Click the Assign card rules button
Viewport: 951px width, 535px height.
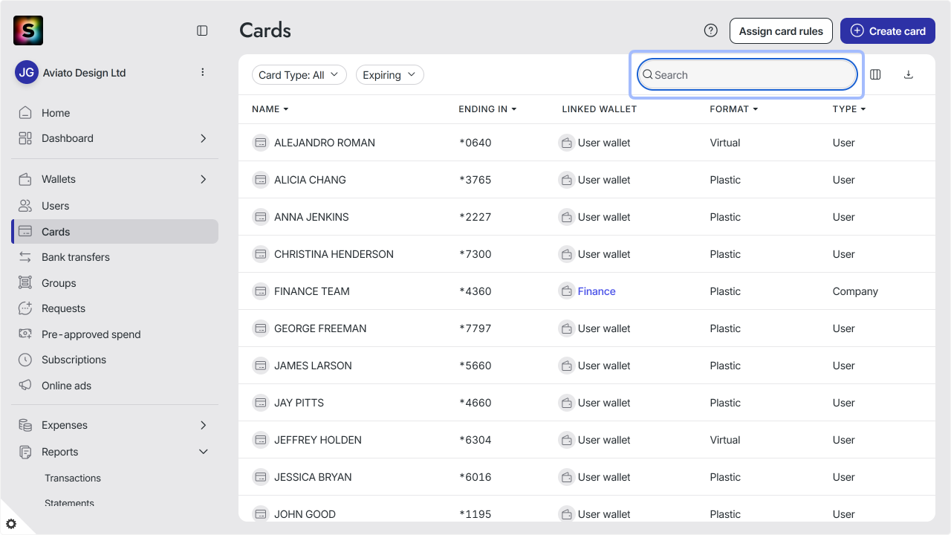click(x=781, y=31)
